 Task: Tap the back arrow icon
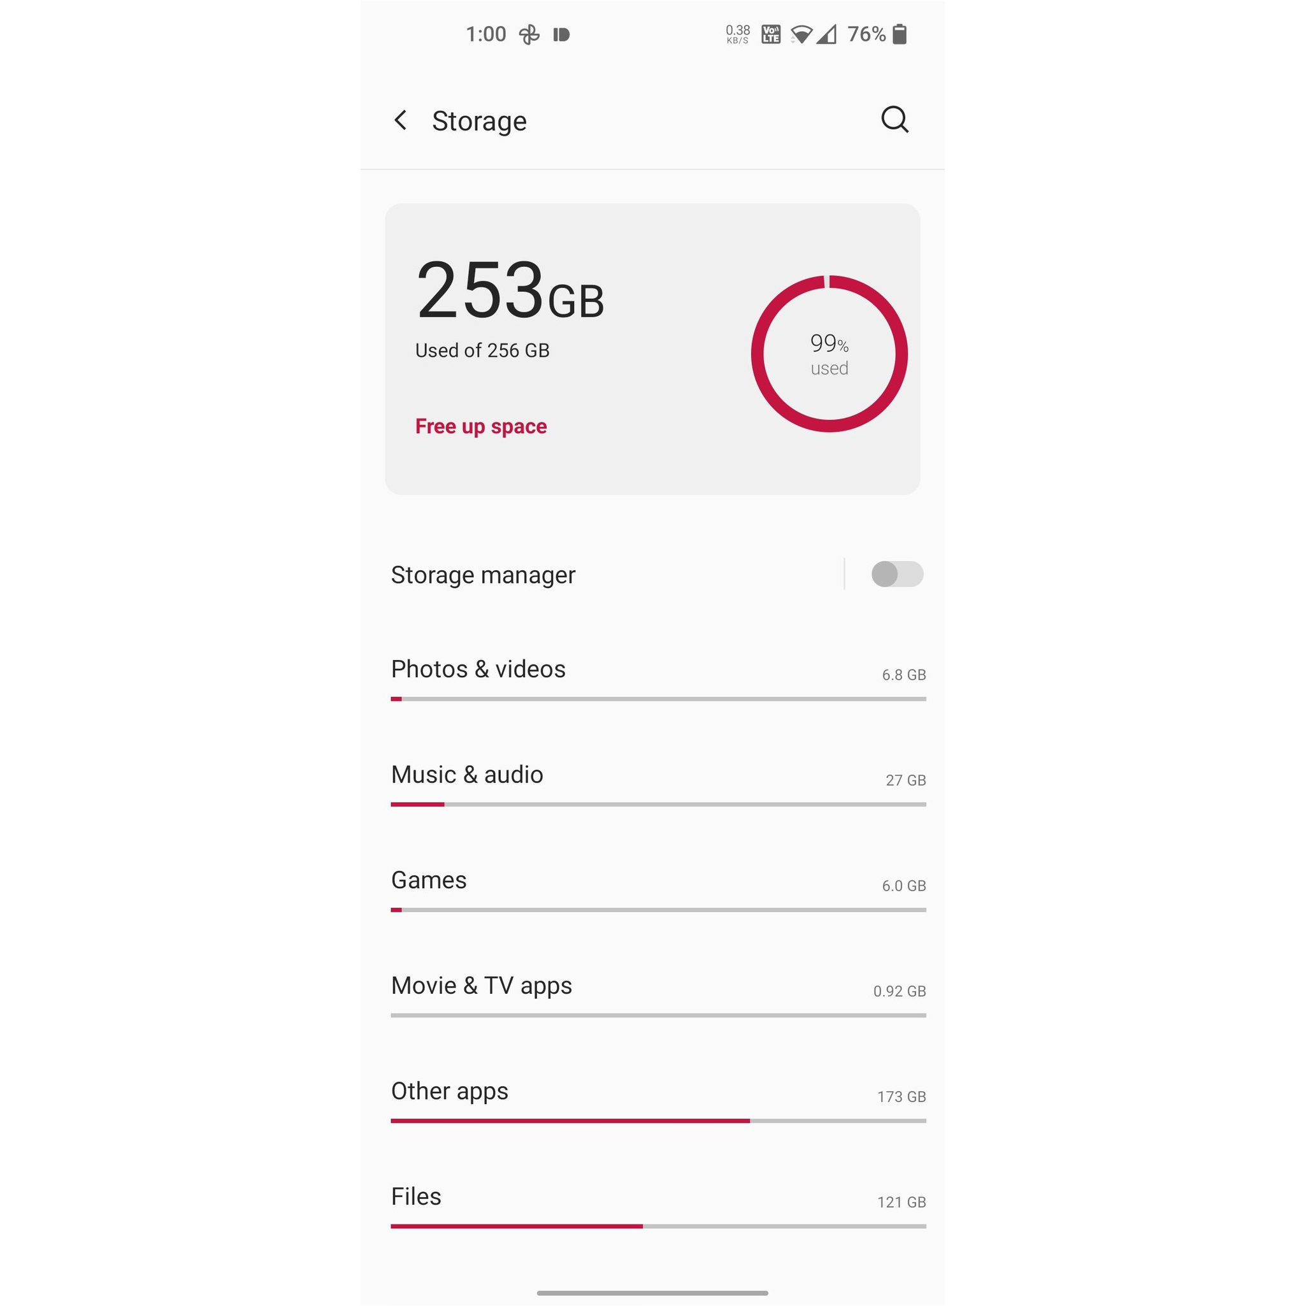tap(403, 120)
